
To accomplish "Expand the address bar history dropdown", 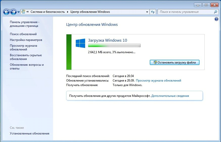I will click(147, 12).
